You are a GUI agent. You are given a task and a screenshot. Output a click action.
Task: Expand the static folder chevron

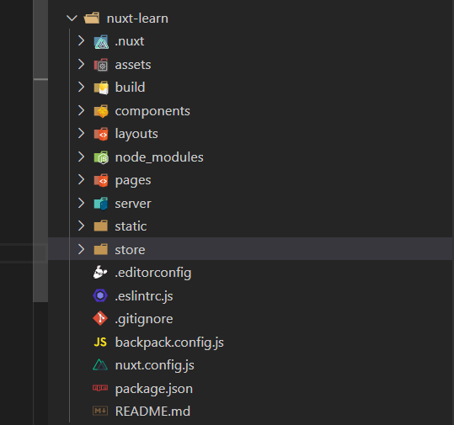coord(82,226)
